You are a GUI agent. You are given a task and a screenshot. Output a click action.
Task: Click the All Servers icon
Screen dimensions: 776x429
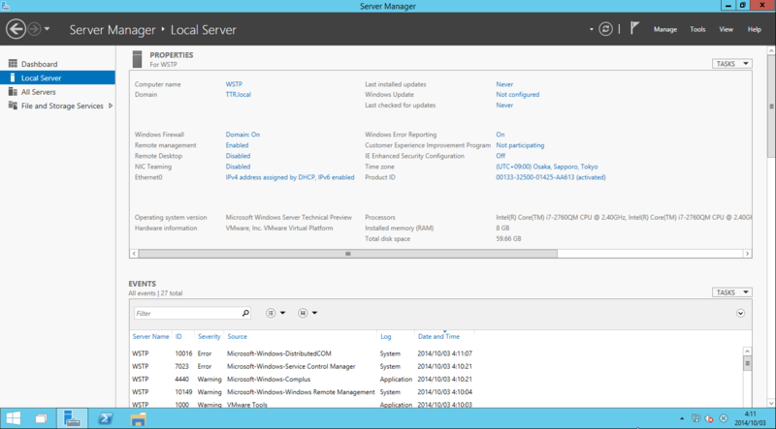pyautogui.click(x=13, y=91)
